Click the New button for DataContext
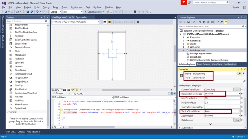Viewport: 248px width, 139px height. click(x=237, y=120)
